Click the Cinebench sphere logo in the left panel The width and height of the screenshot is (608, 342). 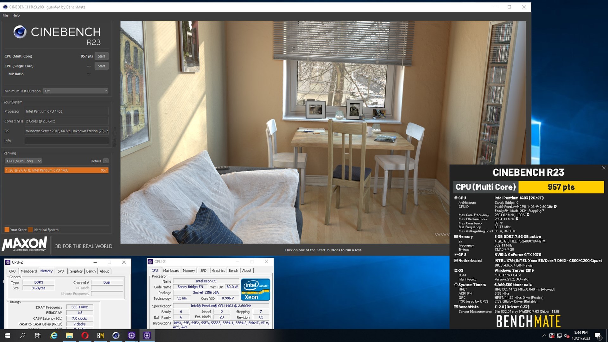(x=20, y=32)
